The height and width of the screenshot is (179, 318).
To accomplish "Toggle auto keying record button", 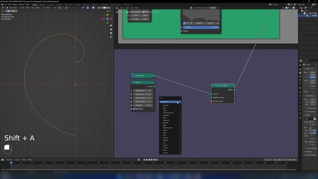I will pos(139,160).
